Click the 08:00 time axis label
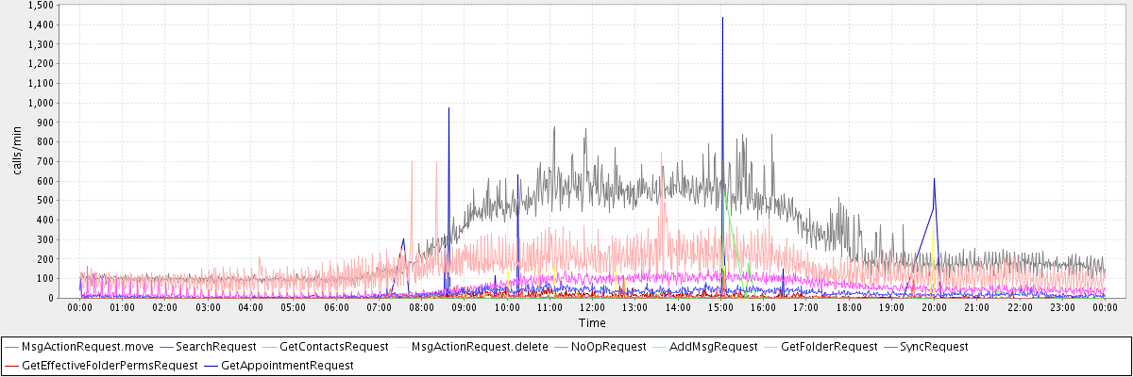 click(422, 307)
